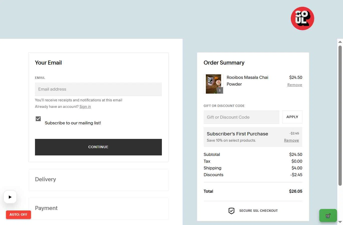Remove the Subscriber's First Purchase discount
Image resolution: width=343 pixels, height=225 pixels.
tap(291, 140)
